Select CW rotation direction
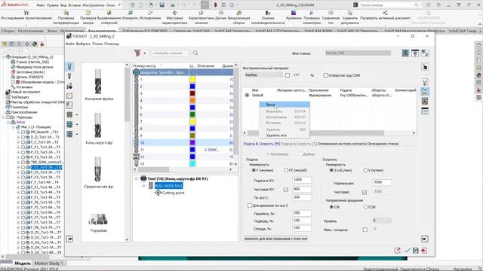The width and height of the screenshot is (483, 271). tap(331, 207)
